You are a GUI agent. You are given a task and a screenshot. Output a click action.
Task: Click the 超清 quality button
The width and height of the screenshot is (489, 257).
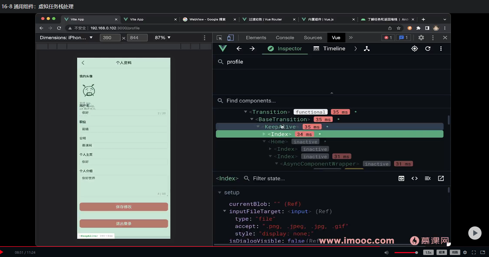pos(442,252)
